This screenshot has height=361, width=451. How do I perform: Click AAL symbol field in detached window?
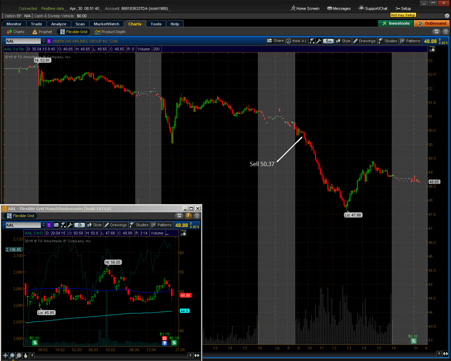coord(23,225)
